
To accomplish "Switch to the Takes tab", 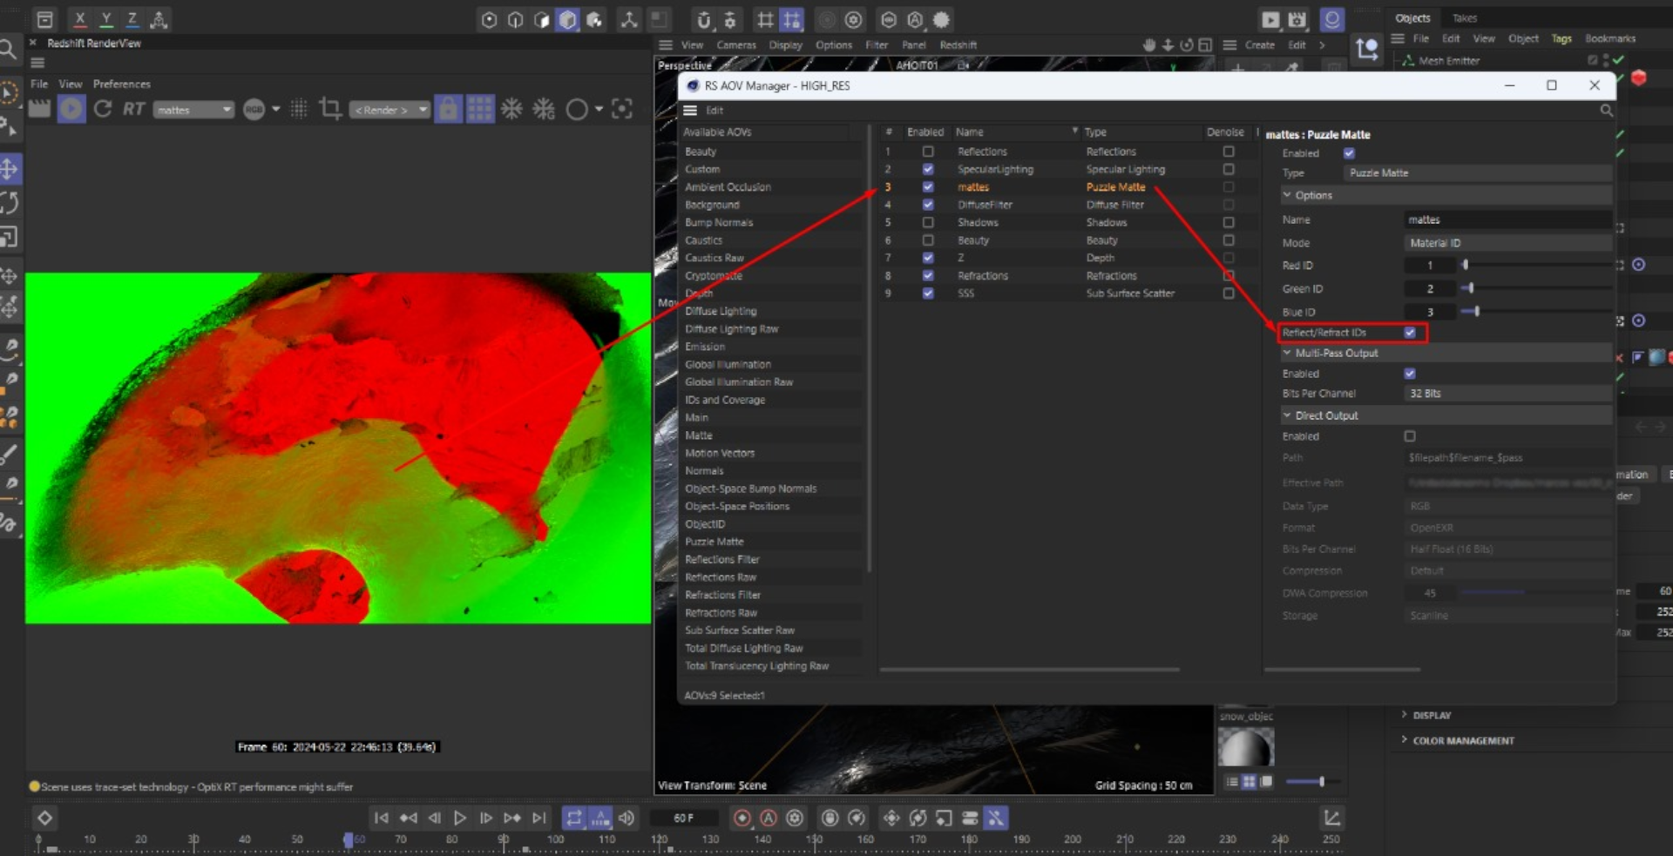I will [1465, 18].
